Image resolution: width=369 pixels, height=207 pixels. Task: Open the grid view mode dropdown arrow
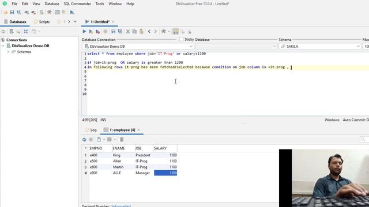point(115,140)
